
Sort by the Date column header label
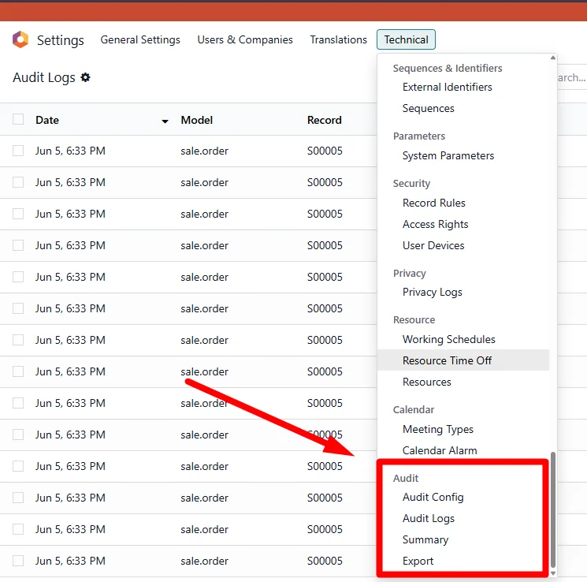point(47,120)
